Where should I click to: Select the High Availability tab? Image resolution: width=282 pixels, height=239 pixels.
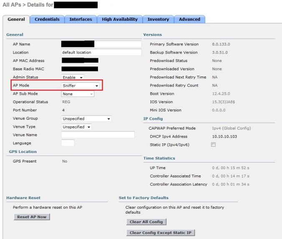[119, 19]
